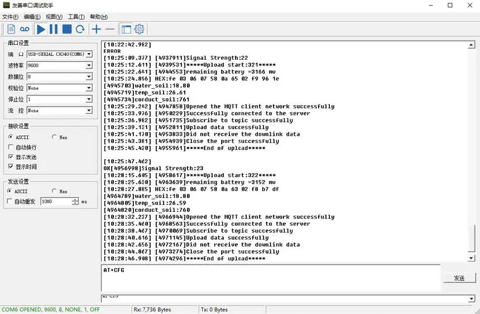Click the gray minus icon

(110, 29)
